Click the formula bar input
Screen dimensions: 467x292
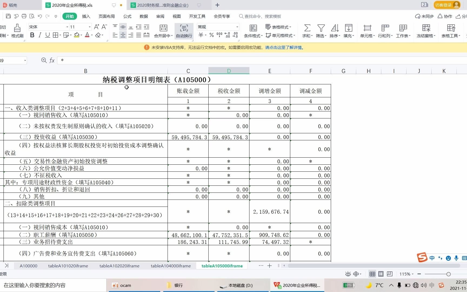click(262, 60)
